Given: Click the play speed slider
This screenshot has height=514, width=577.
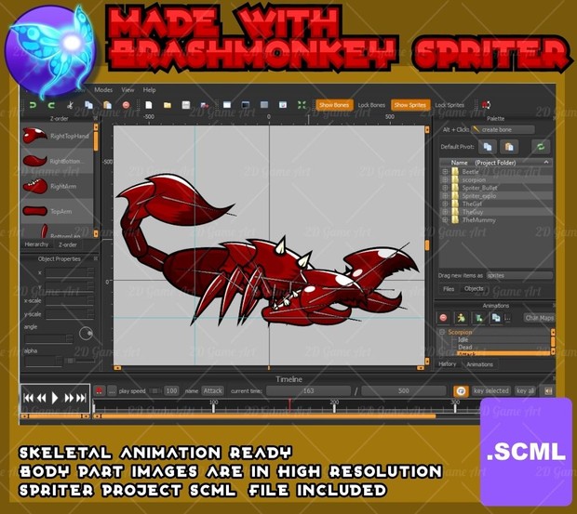Looking at the screenshot, I should (x=155, y=391).
